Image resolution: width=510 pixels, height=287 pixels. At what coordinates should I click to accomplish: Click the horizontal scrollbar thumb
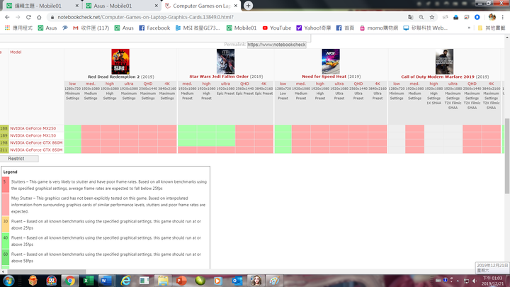(x=45, y=271)
